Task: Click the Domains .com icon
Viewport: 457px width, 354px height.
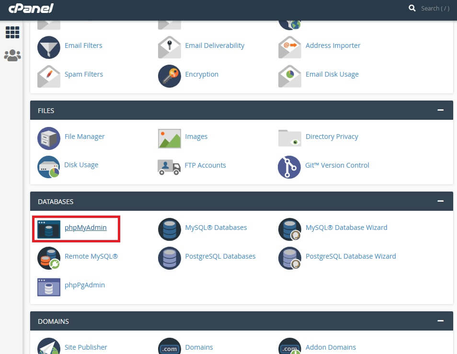Action: pos(169,346)
